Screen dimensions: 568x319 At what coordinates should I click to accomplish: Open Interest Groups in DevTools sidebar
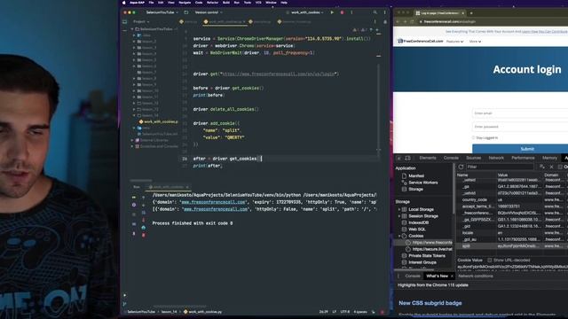click(422, 262)
